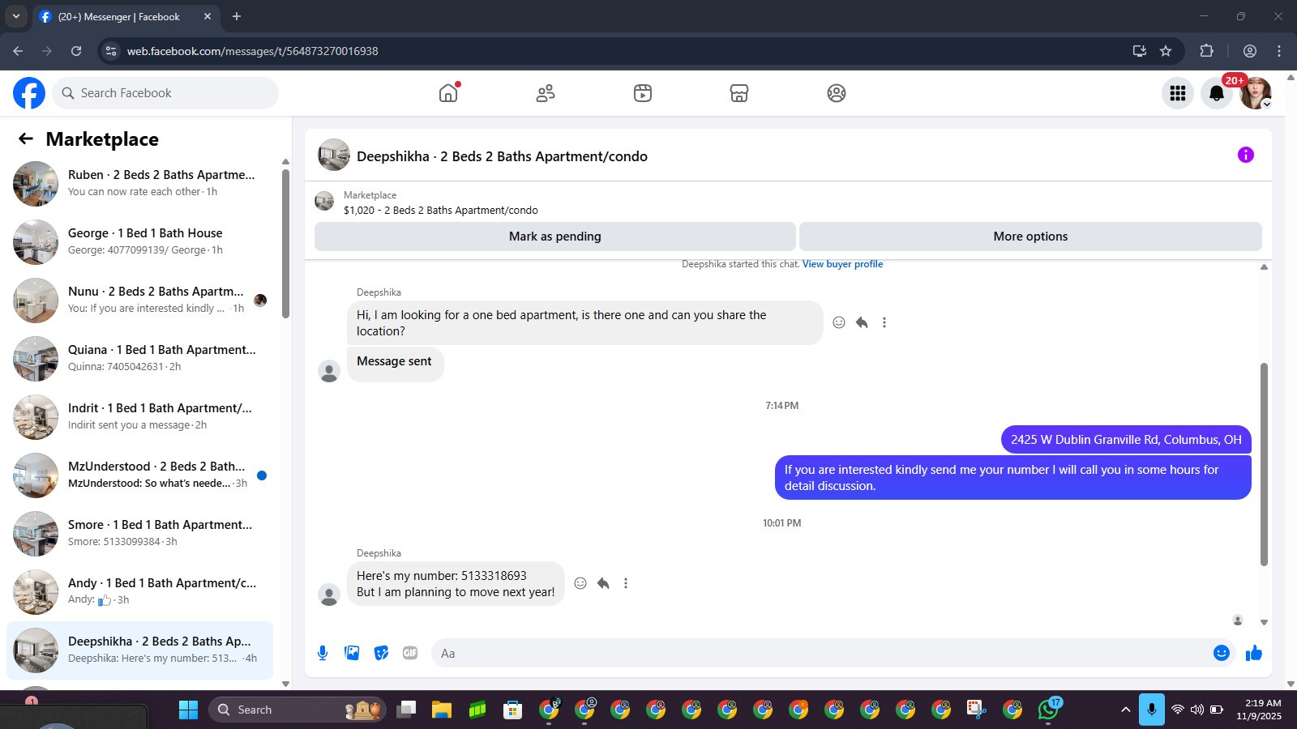
Task: Open Ruben 2 Beds 2 Baths conversation
Action: [x=139, y=184]
